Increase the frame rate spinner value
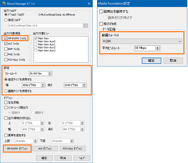 point(50,73)
